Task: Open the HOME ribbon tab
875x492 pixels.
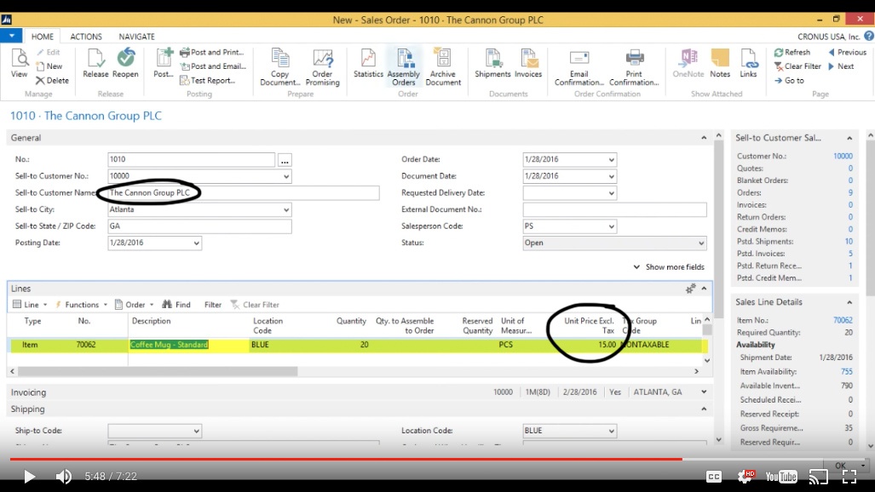Action: coord(43,37)
